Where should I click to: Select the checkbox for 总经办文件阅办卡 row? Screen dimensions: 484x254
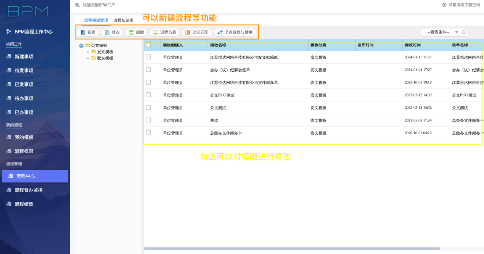click(148, 133)
